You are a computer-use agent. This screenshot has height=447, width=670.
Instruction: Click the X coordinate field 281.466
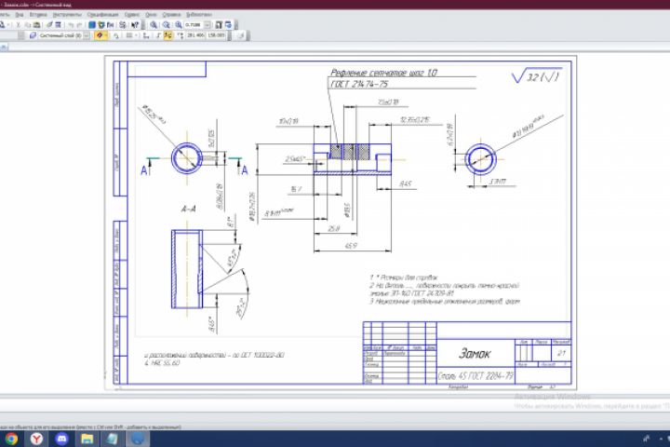click(195, 35)
